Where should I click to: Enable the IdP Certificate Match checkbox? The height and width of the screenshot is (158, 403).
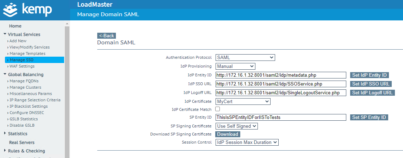point(218,109)
